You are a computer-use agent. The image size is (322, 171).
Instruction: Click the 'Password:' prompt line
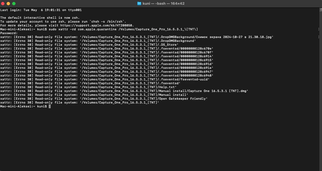(9, 33)
